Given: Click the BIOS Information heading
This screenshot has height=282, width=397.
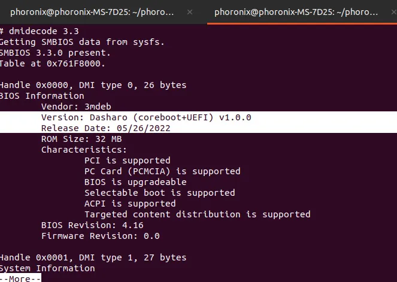Looking at the screenshot, I should click(x=42, y=96).
